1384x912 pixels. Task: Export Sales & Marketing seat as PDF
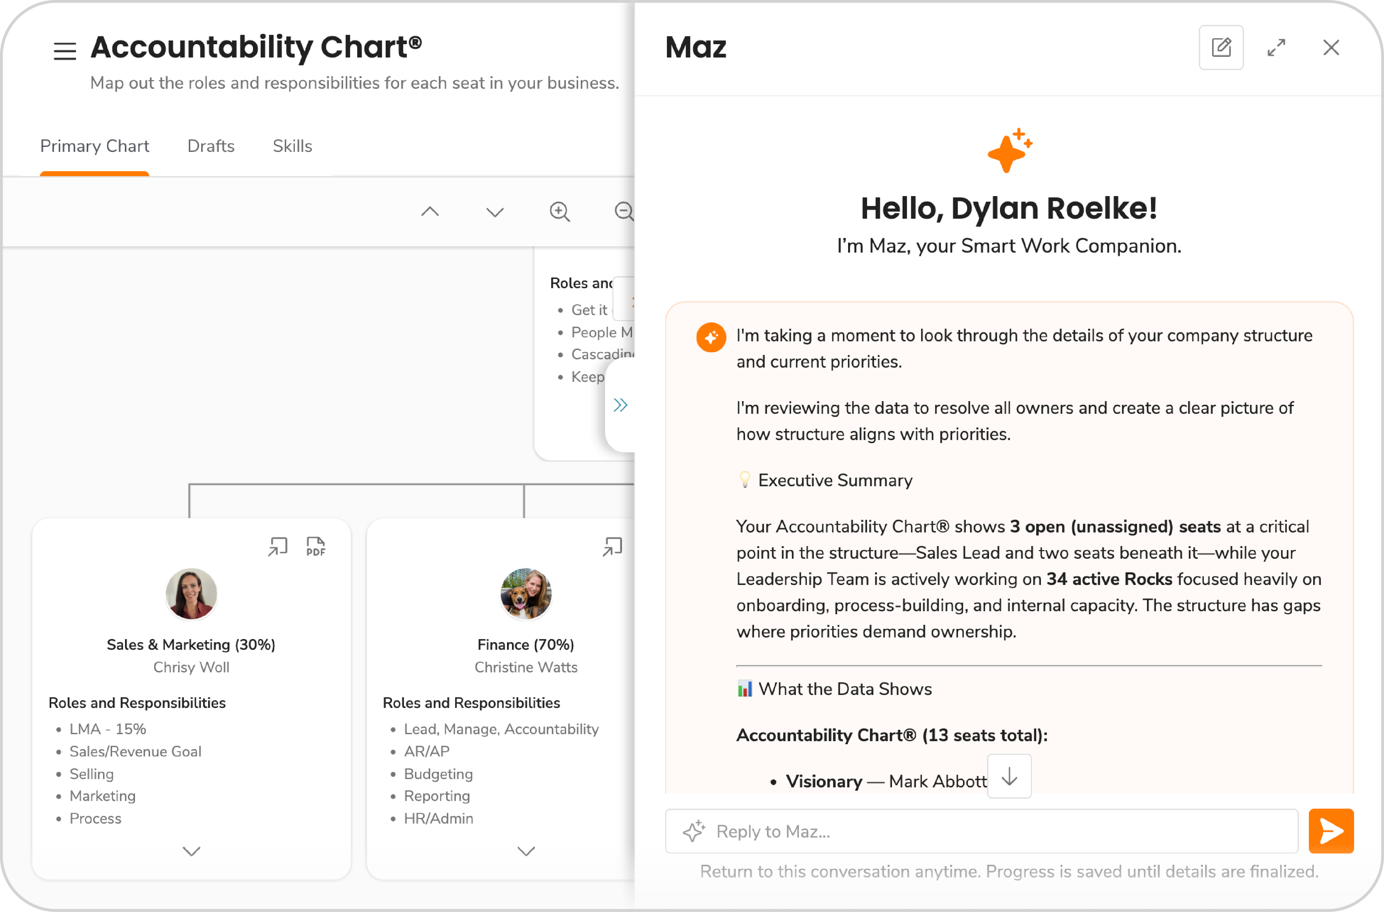(x=315, y=546)
